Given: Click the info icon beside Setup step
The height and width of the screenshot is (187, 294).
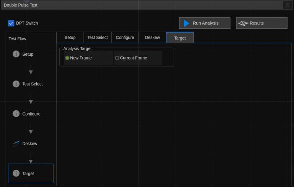Looking at the screenshot, I should [16, 54].
